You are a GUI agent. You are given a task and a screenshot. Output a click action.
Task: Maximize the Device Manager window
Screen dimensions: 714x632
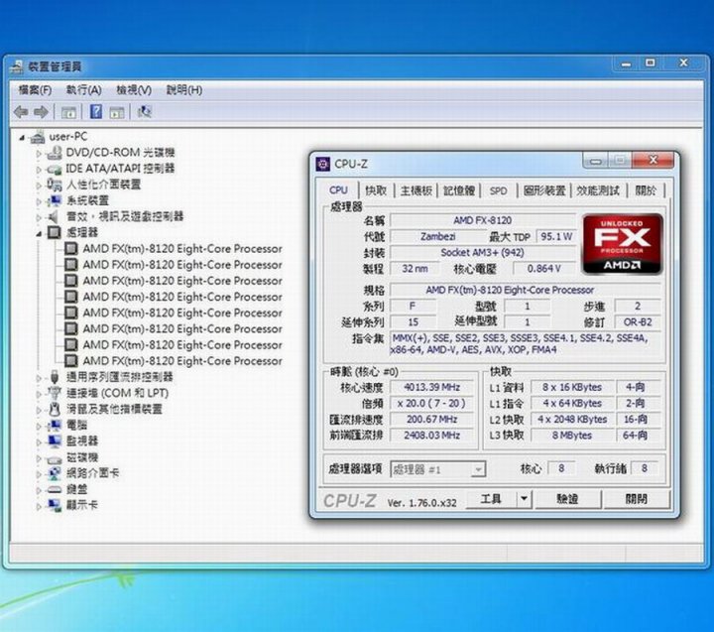tap(651, 63)
